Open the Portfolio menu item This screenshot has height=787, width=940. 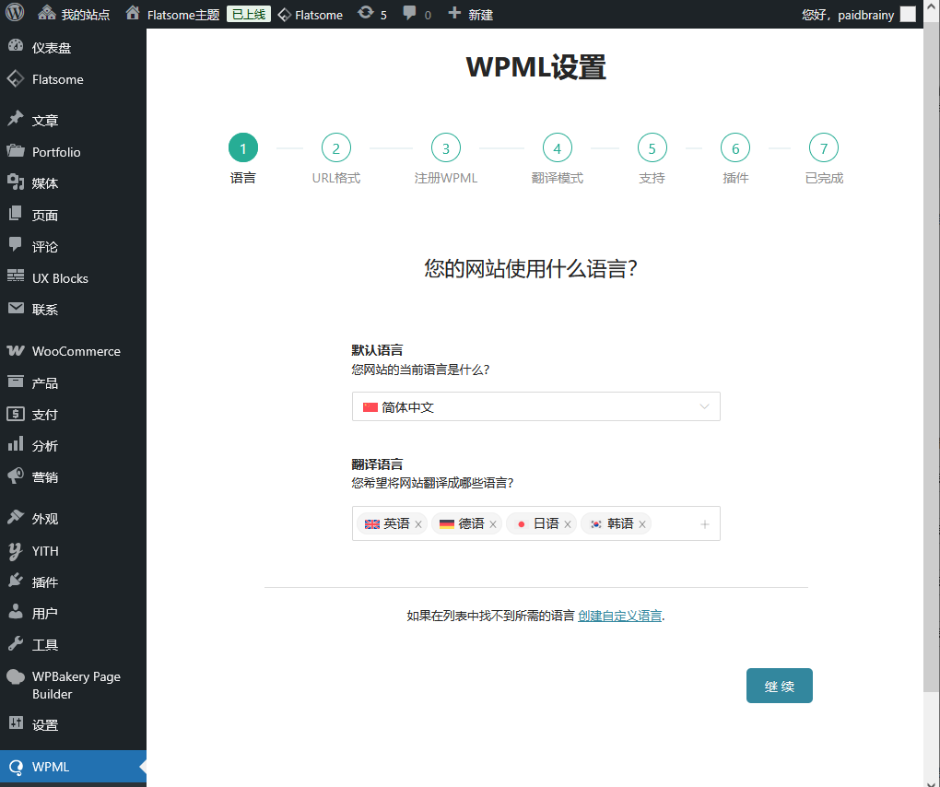[x=73, y=152]
